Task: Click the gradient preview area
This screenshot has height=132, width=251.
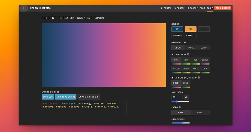Action: pos(104,55)
